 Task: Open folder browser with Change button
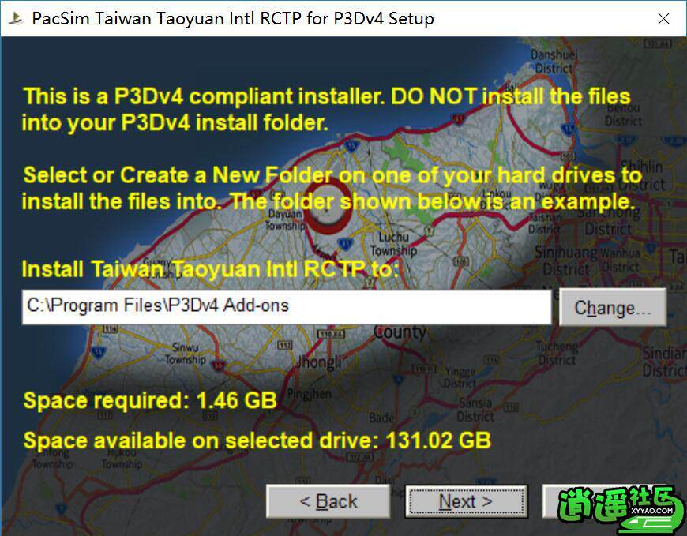[613, 308]
